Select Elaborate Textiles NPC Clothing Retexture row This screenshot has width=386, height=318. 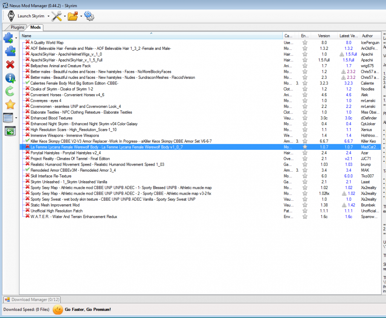pyautogui.click(x=200, y=112)
